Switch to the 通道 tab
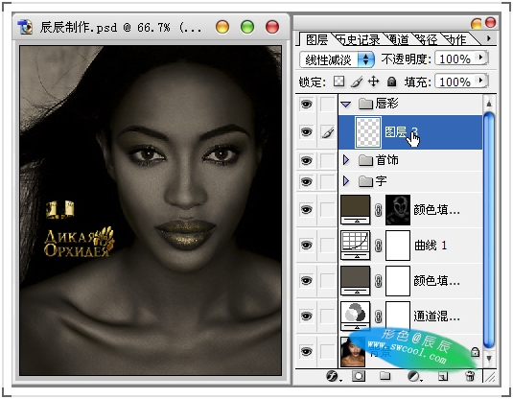Screen dimensions: 513x399 pyautogui.click(x=398, y=40)
